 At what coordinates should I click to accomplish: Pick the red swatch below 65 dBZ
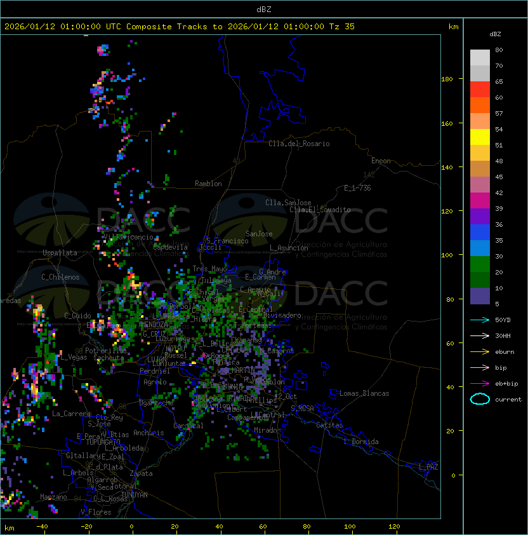(x=480, y=90)
